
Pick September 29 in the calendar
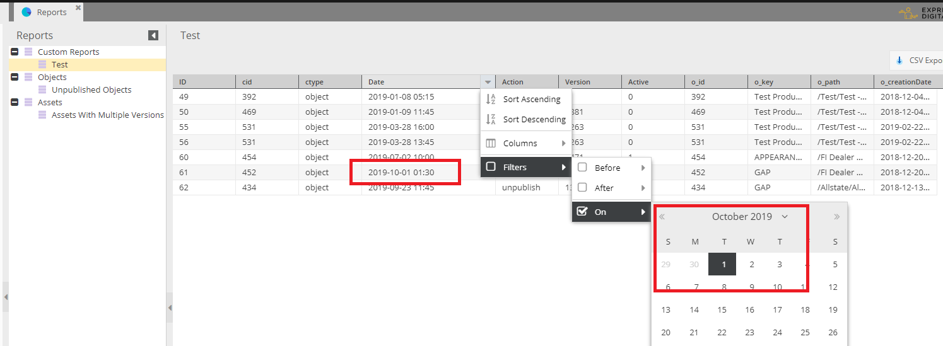pos(667,265)
